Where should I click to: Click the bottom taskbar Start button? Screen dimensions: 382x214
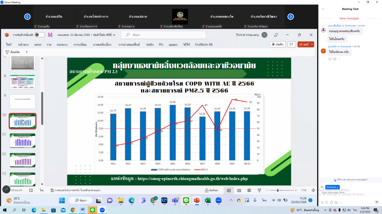click(x=4, y=210)
